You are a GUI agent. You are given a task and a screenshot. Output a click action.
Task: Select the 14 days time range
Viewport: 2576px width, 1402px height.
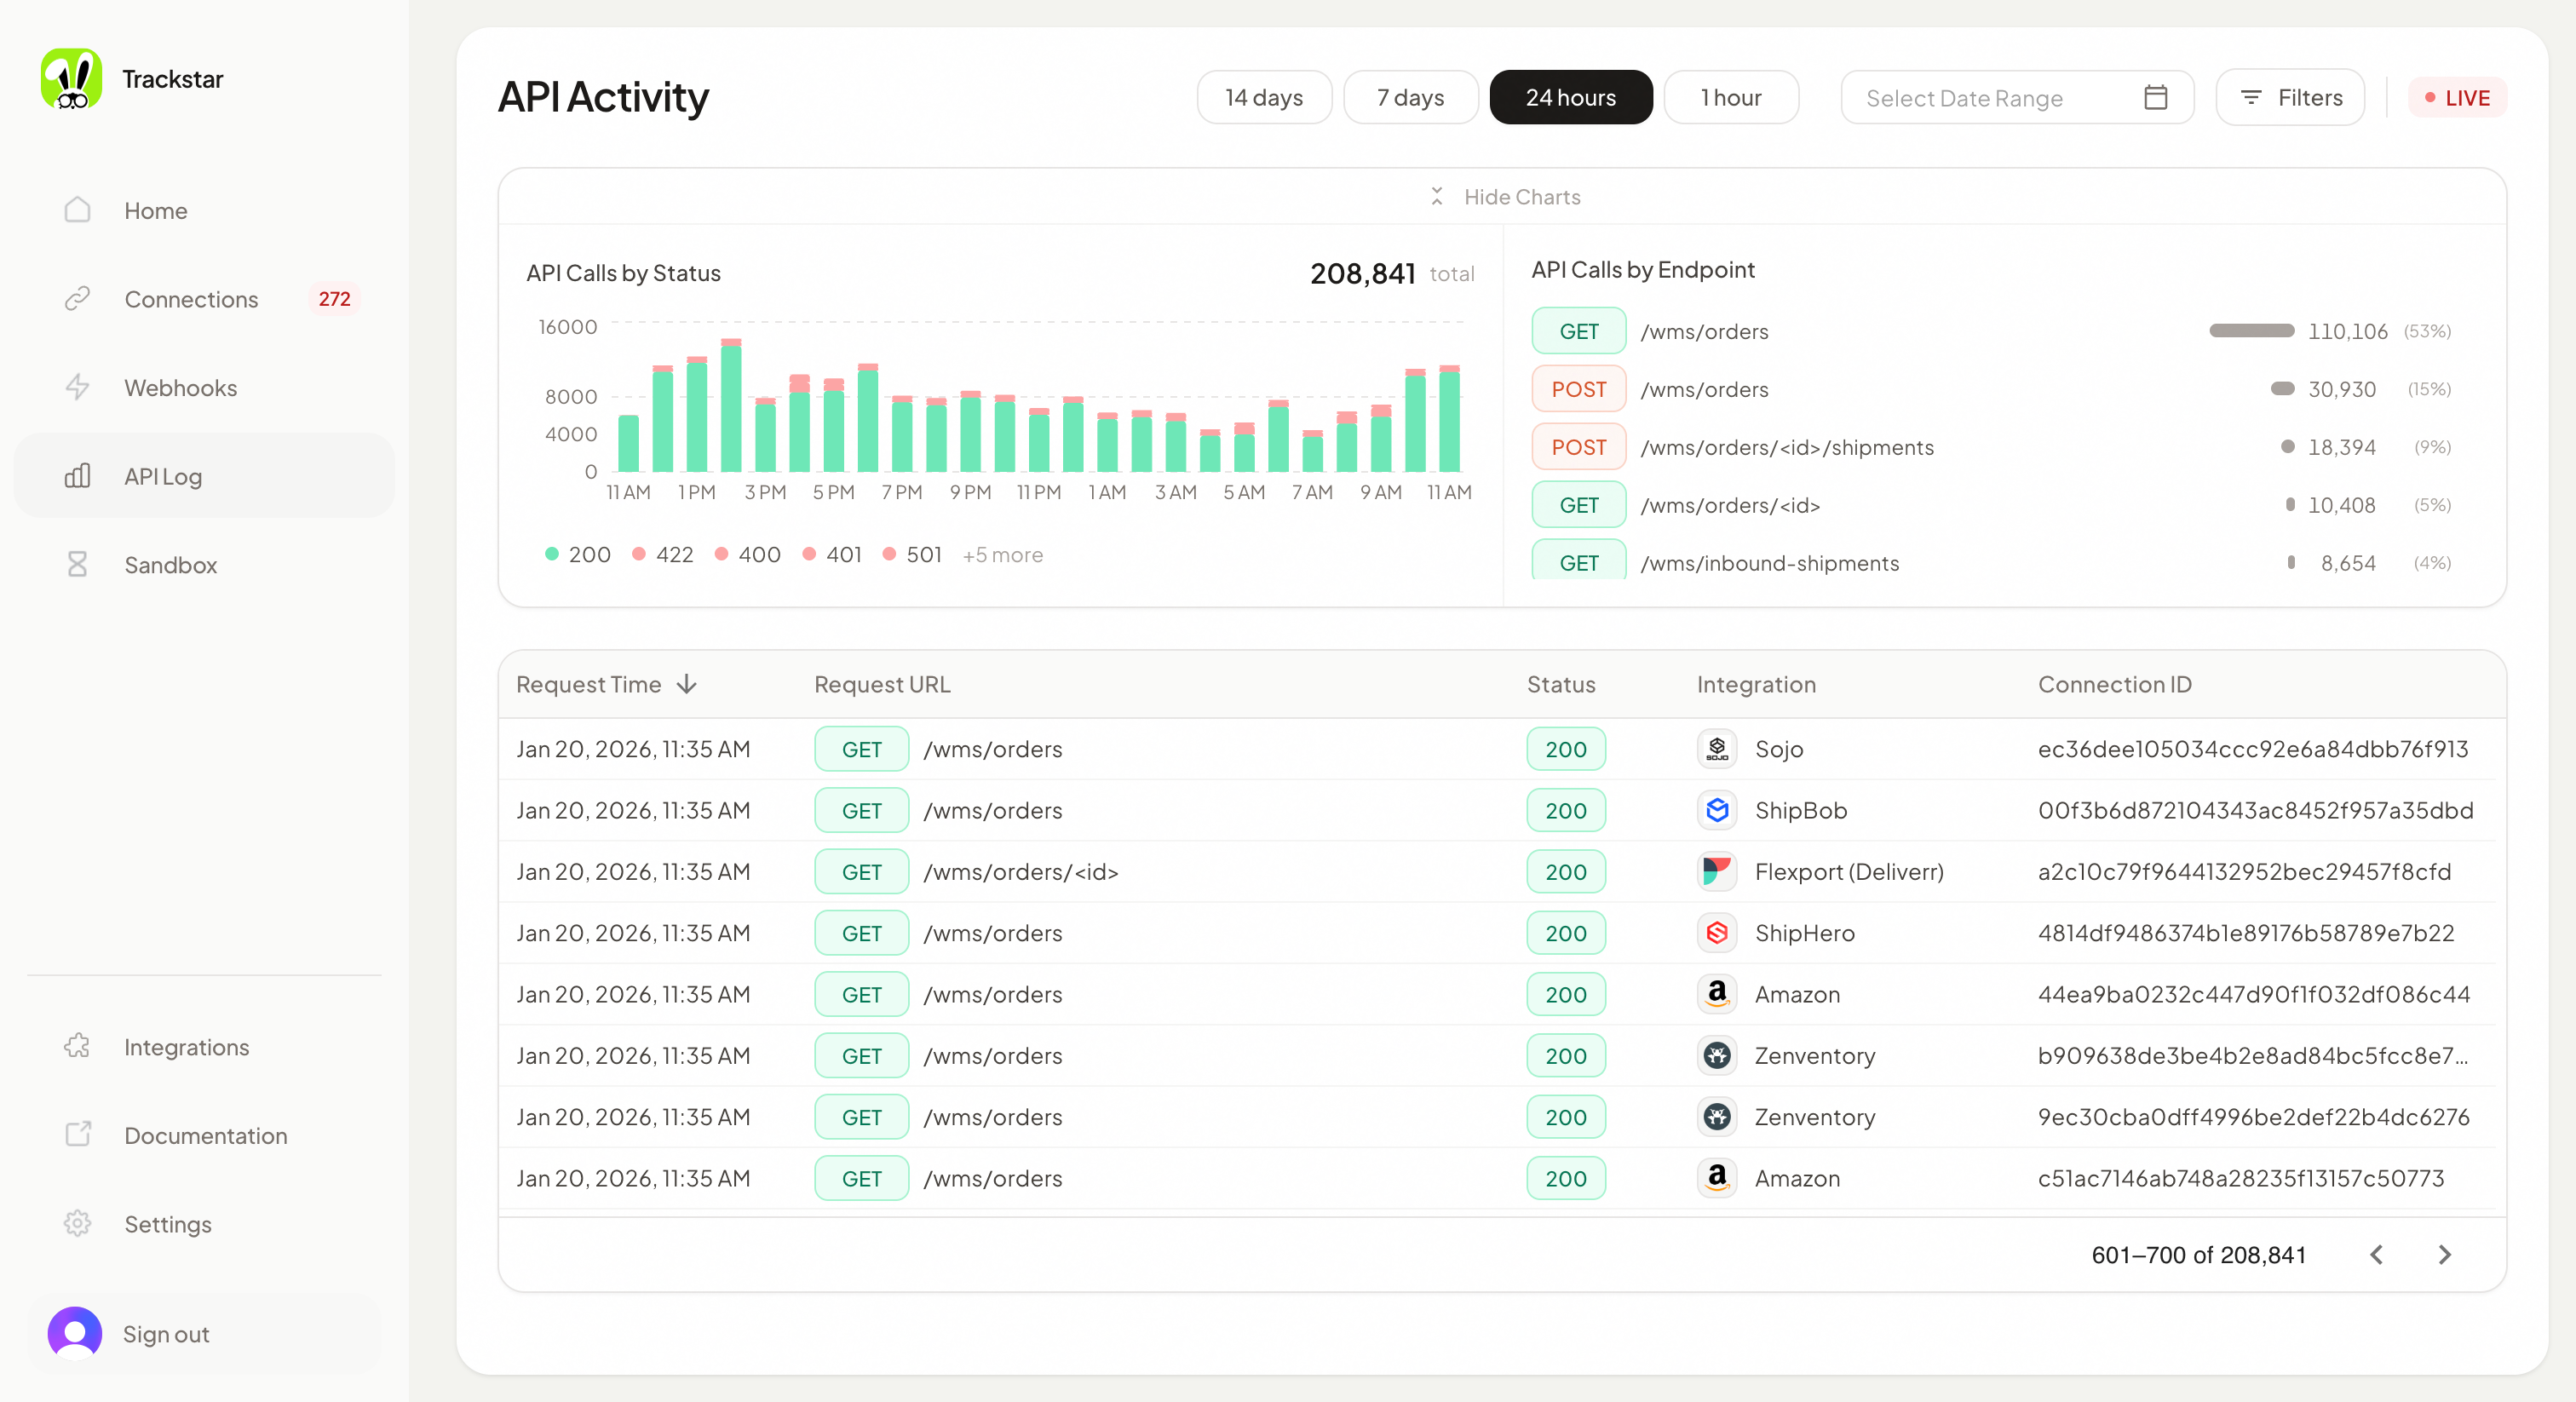1263,97
